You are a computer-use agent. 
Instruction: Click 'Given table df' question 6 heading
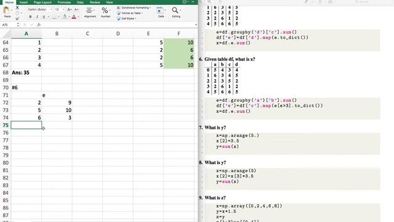(230, 59)
